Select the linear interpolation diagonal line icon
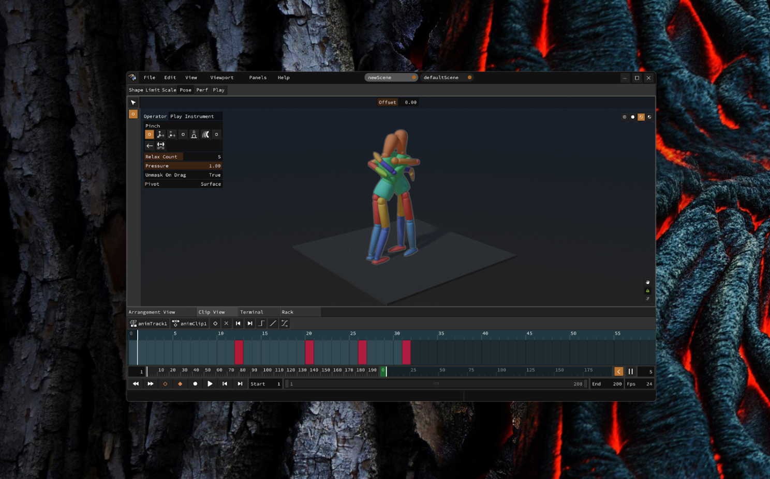 [x=273, y=323]
